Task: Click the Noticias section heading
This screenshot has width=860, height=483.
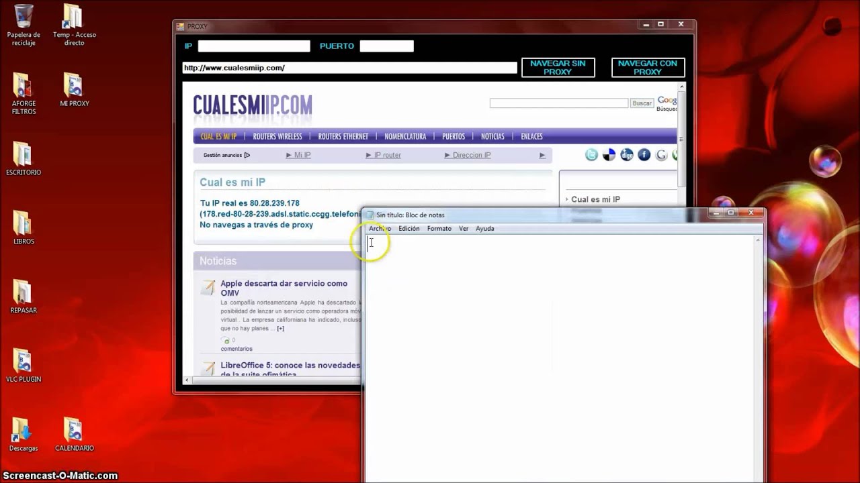Action: point(218,261)
